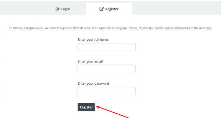Click the word "Login" in tab bar
This screenshot has height=123, width=221.
coord(65,9)
